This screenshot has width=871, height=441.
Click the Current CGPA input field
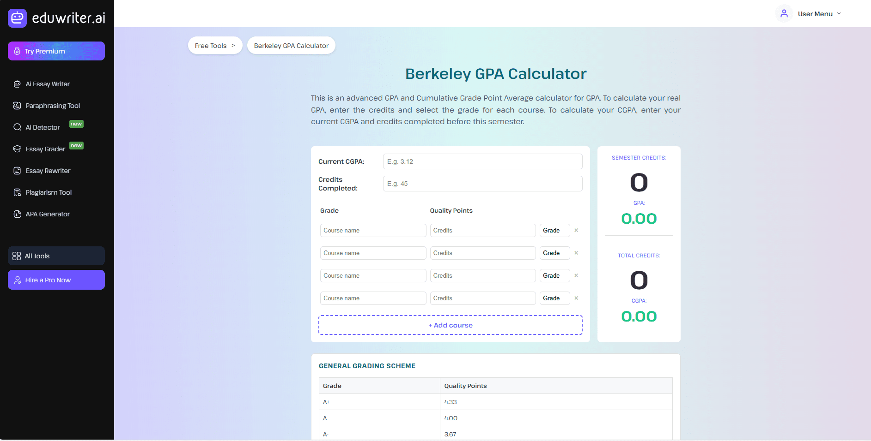click(x=482, y=161)
